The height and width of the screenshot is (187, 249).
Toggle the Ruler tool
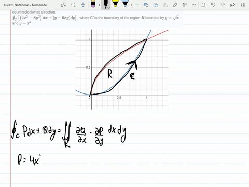point(175,5)
